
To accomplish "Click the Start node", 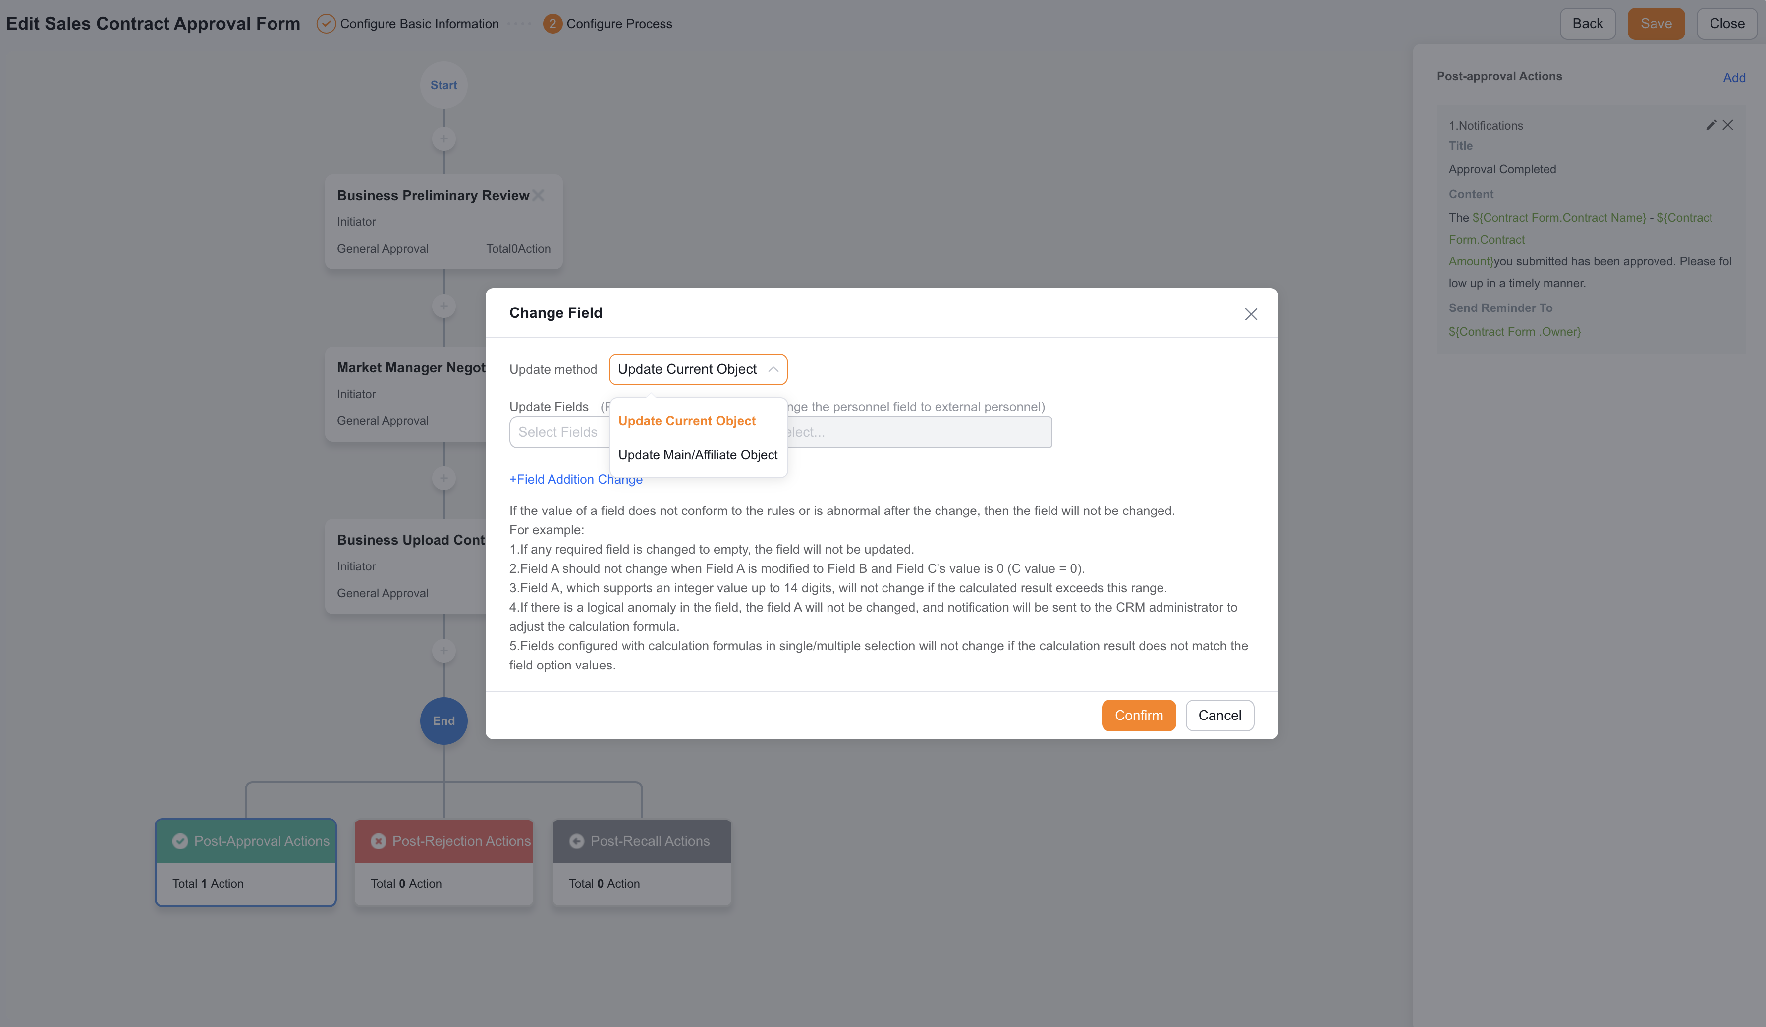I will tap(443, 85).
